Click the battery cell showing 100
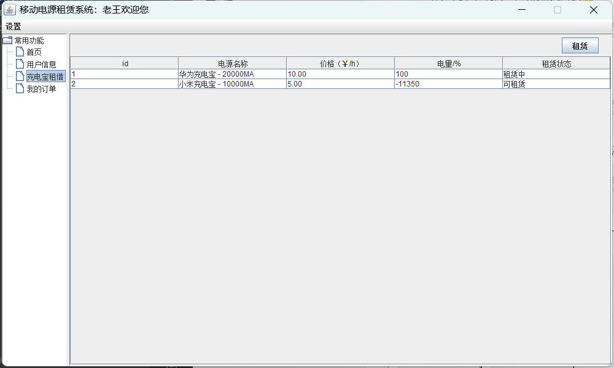The width and height of the screenshot is (614, 368). pyautogui.click(x=449, y=74)
